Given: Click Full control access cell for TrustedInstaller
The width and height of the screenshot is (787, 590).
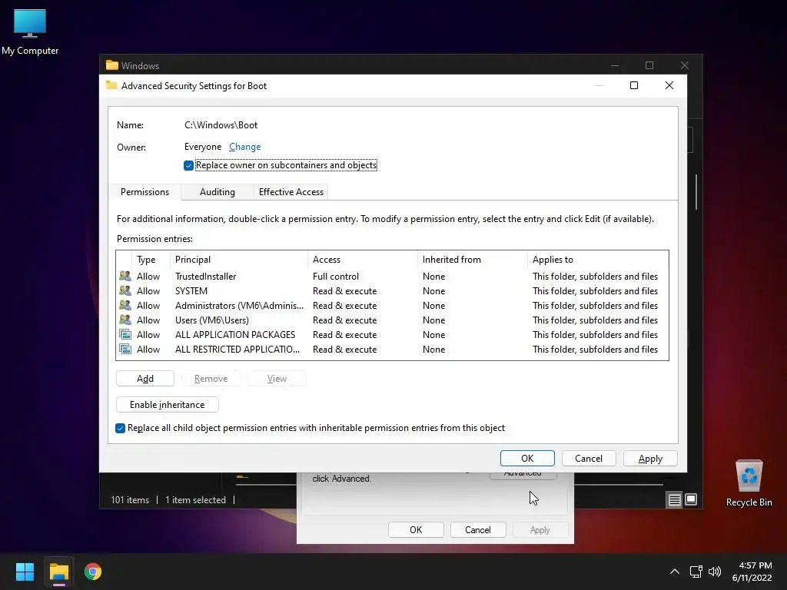Looking at the screenshot, I should (x=335, y=276).
